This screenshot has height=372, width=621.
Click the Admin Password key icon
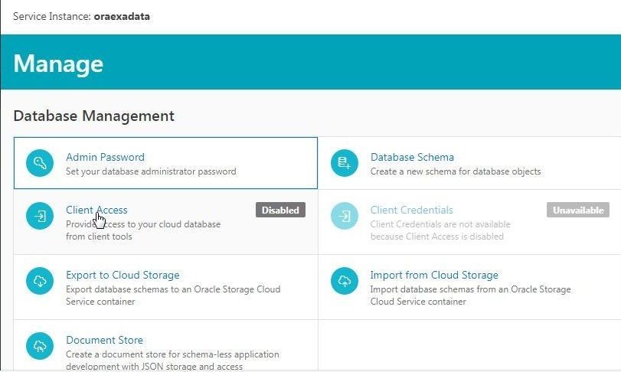[40, 163]
